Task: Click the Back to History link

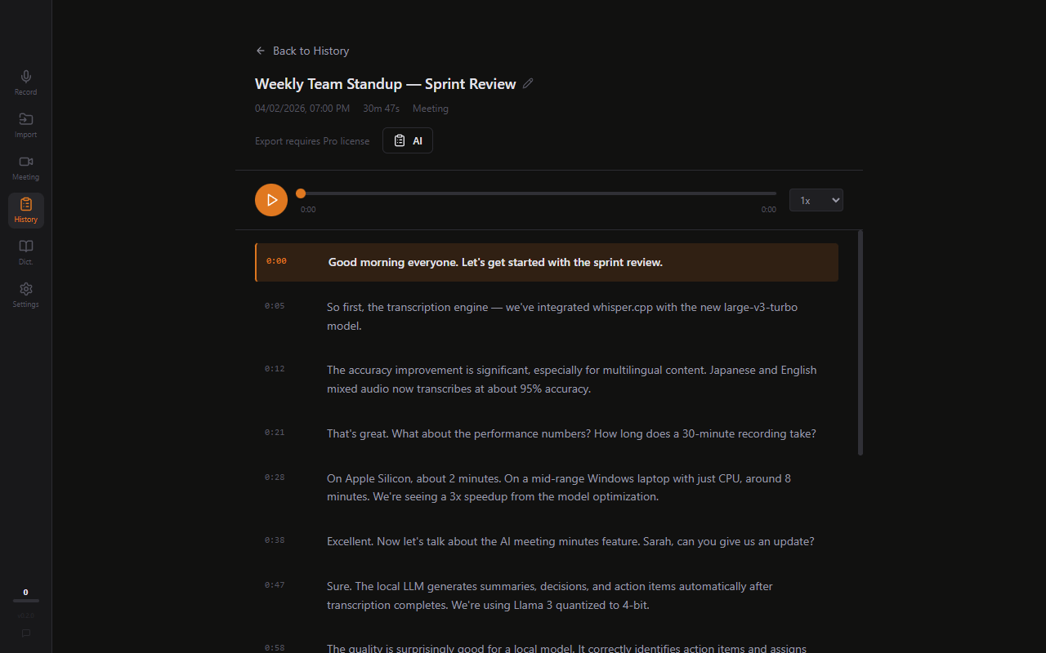Action: point(302,51)
